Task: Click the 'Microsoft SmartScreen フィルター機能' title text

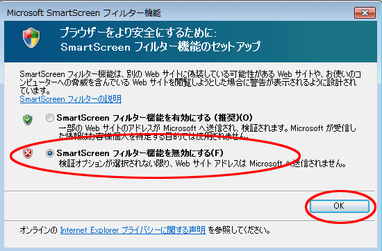Action: click(84, 13)
